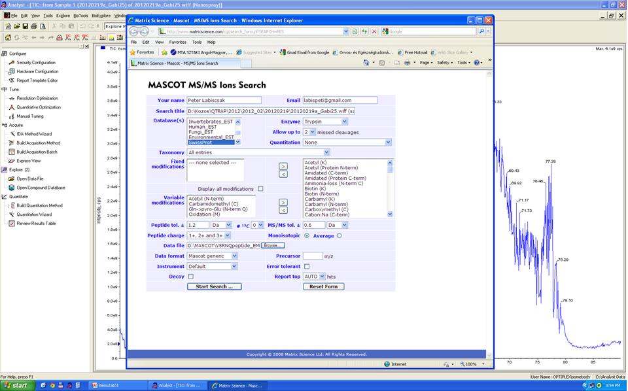Viewport: 628px width, 391px height.
Task: Click the IDA Method Wizard wand icon
Action: [x=12, y=134]
